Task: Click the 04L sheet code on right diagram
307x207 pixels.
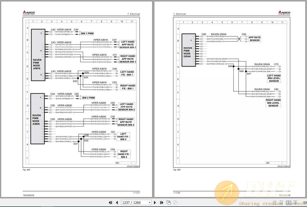Action: [268, 163]
